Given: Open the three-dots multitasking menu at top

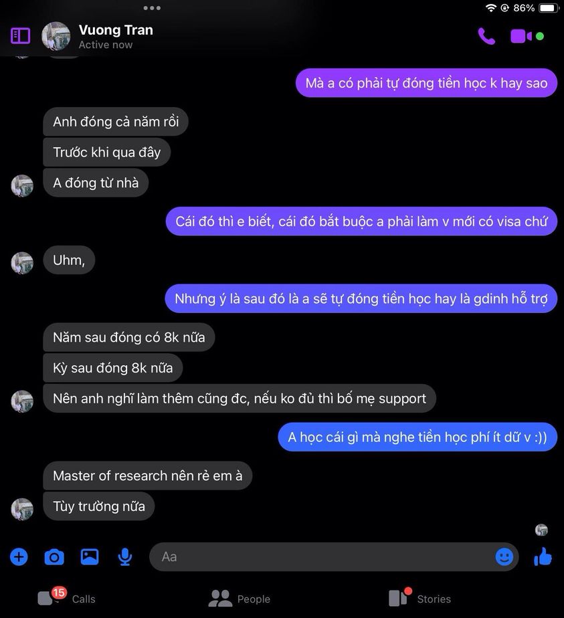Looking at the screenshot, I should coord(152,8).
